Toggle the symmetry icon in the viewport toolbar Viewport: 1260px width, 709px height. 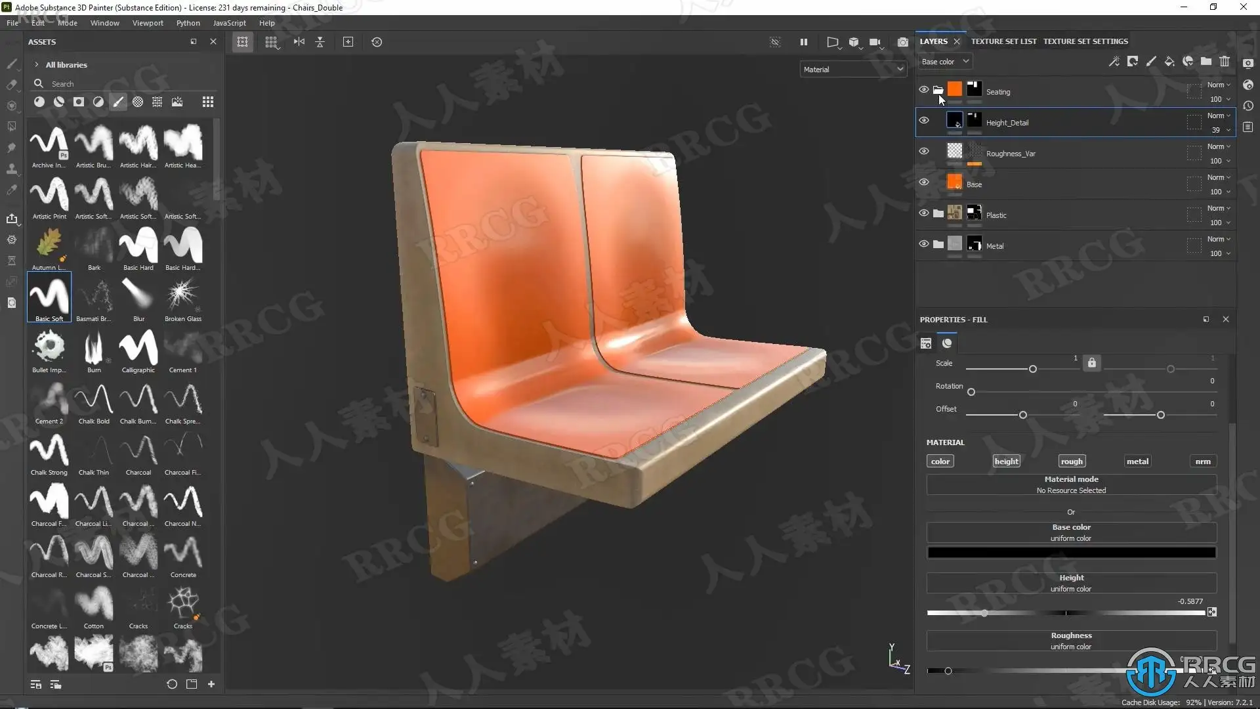pos(299,42)
